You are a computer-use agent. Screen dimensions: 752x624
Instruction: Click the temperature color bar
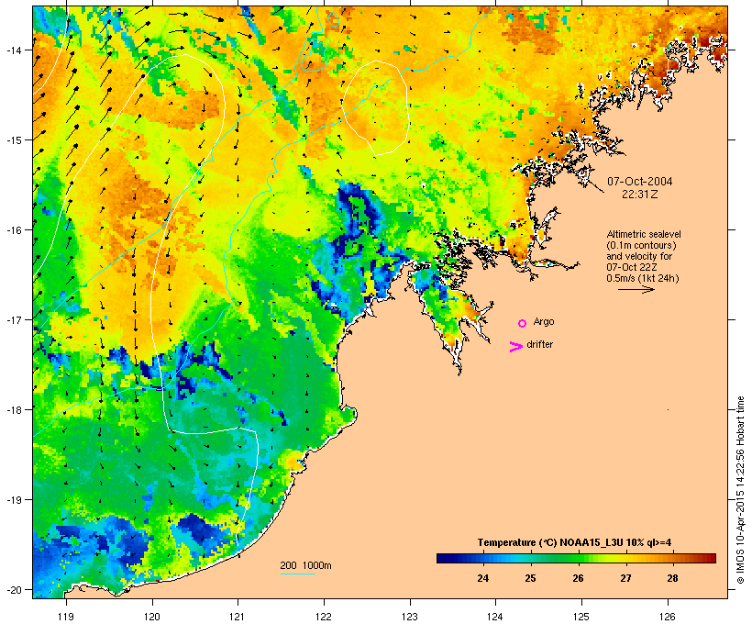(576, 558)
